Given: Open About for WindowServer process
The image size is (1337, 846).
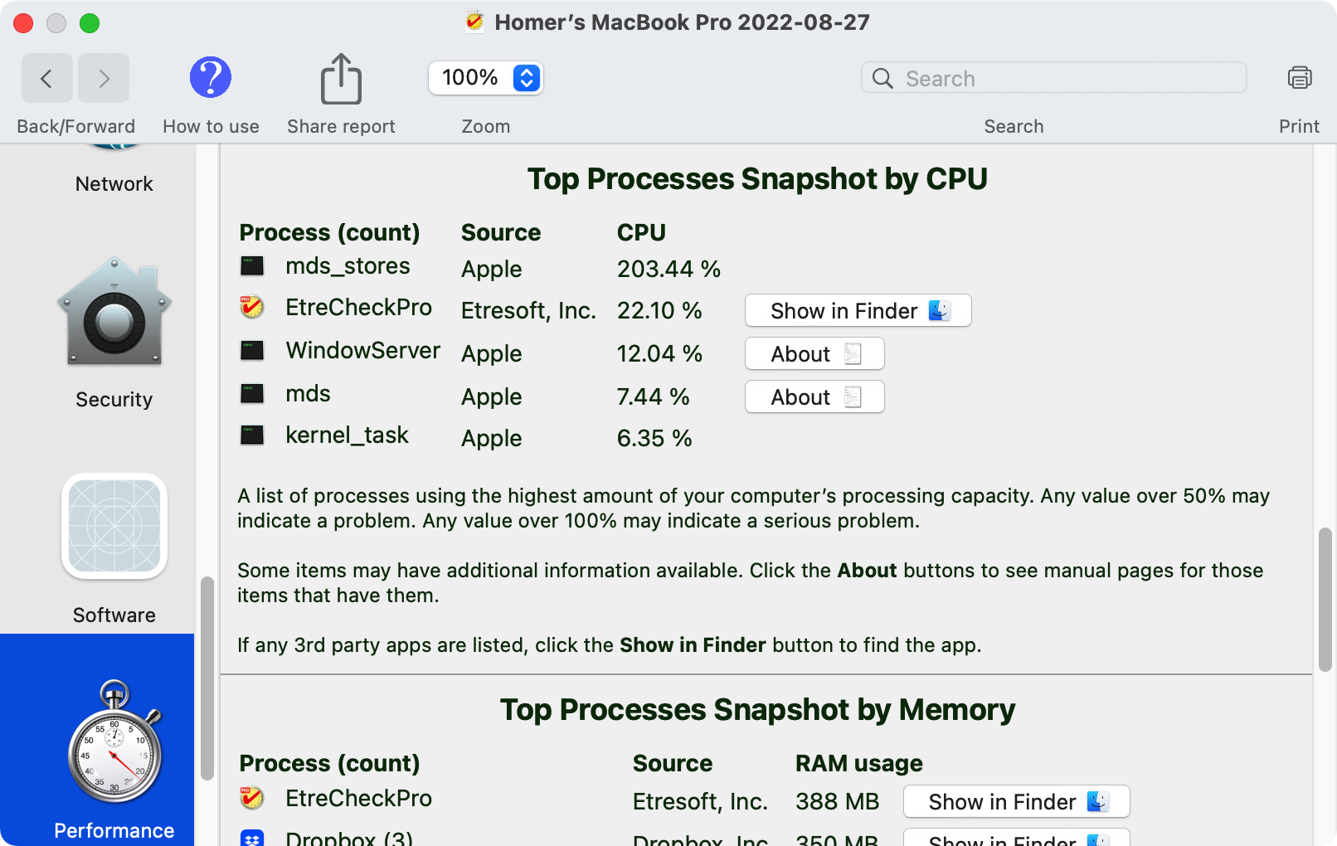Looking at the screenshot, I should tap(814, 354).
